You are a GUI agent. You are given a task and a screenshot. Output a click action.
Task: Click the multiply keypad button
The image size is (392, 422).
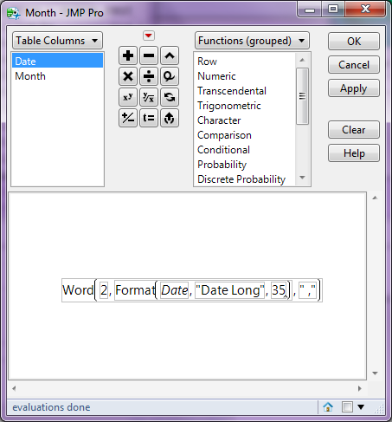coord(128,76)
